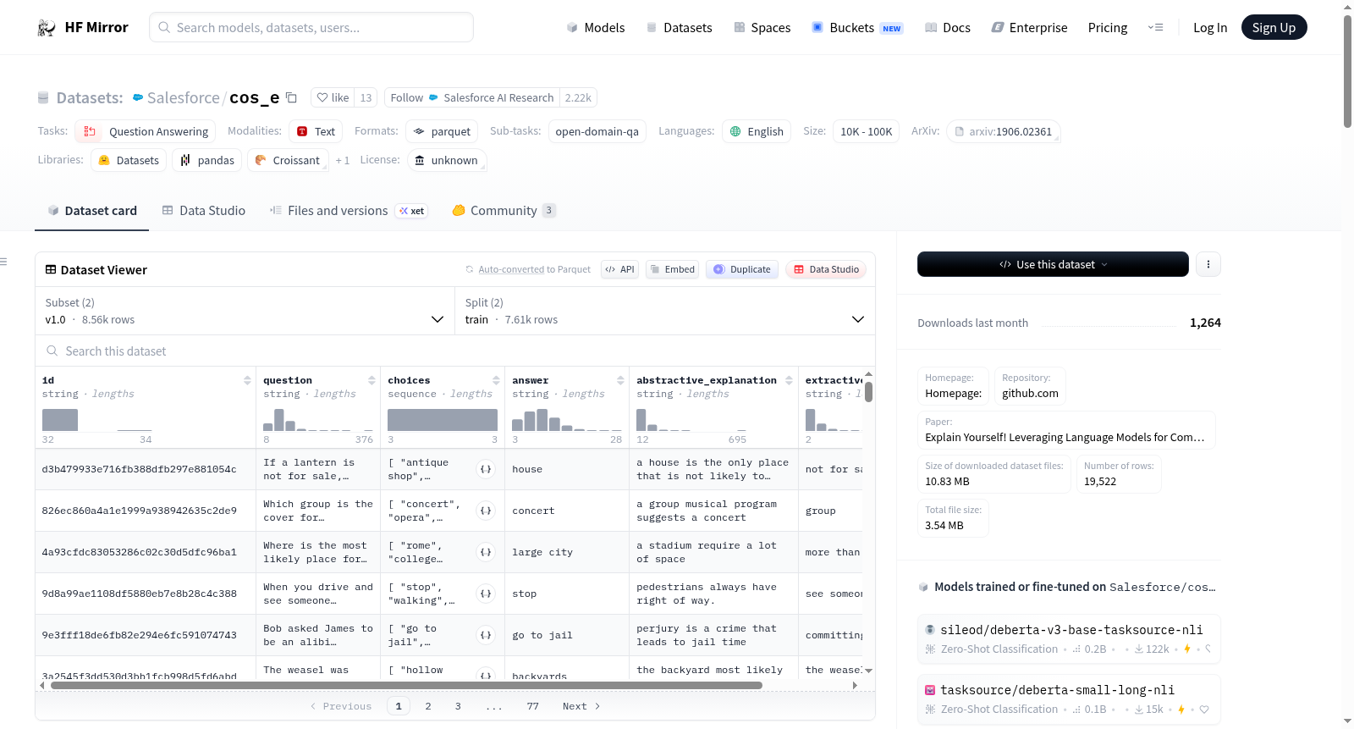Click the Next page button

coord(581,706)
